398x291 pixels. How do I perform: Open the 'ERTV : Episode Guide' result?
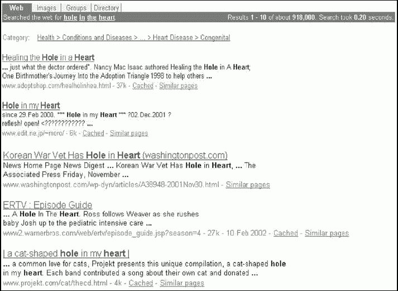tap(47, 205)
